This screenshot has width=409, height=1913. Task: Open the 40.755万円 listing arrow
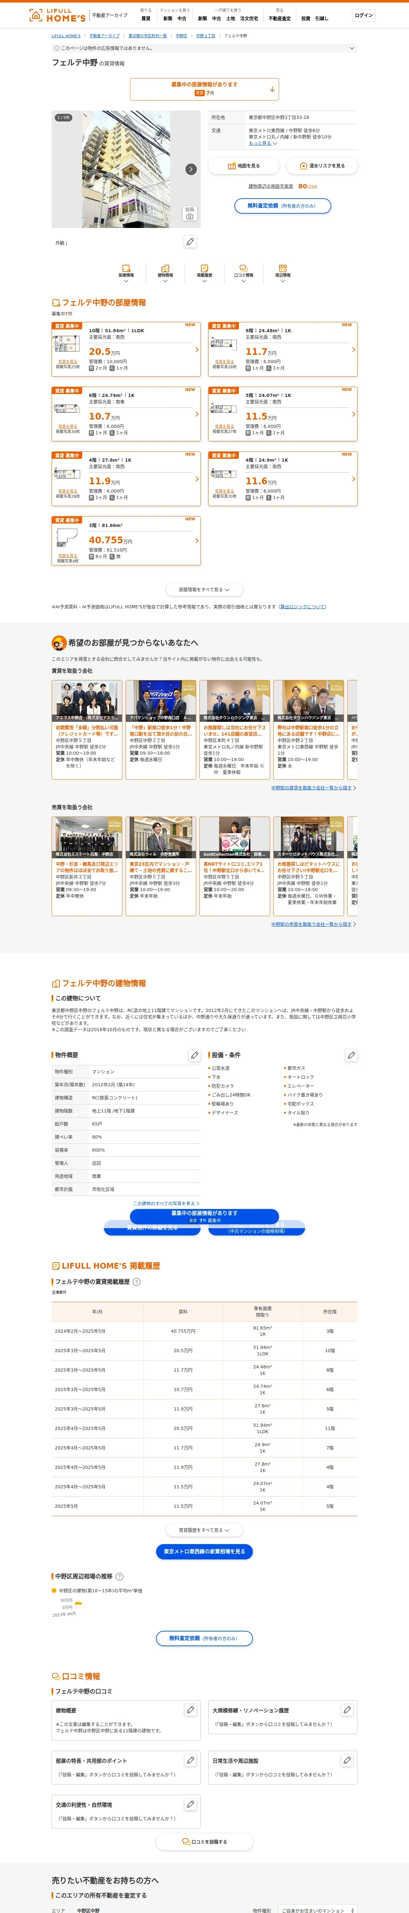point(197,541)
